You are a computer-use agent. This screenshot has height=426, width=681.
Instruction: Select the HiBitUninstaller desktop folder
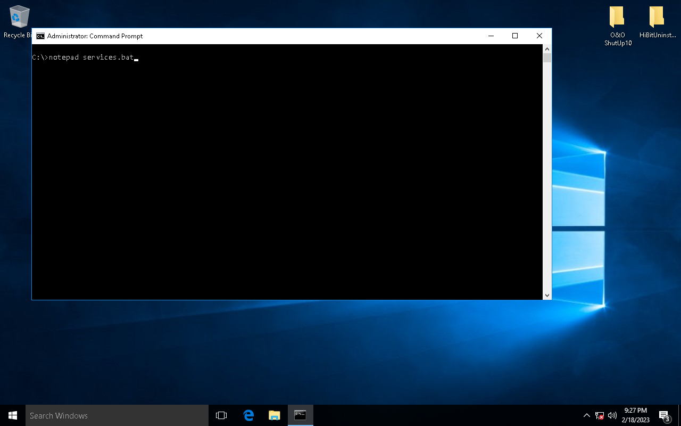657,22
